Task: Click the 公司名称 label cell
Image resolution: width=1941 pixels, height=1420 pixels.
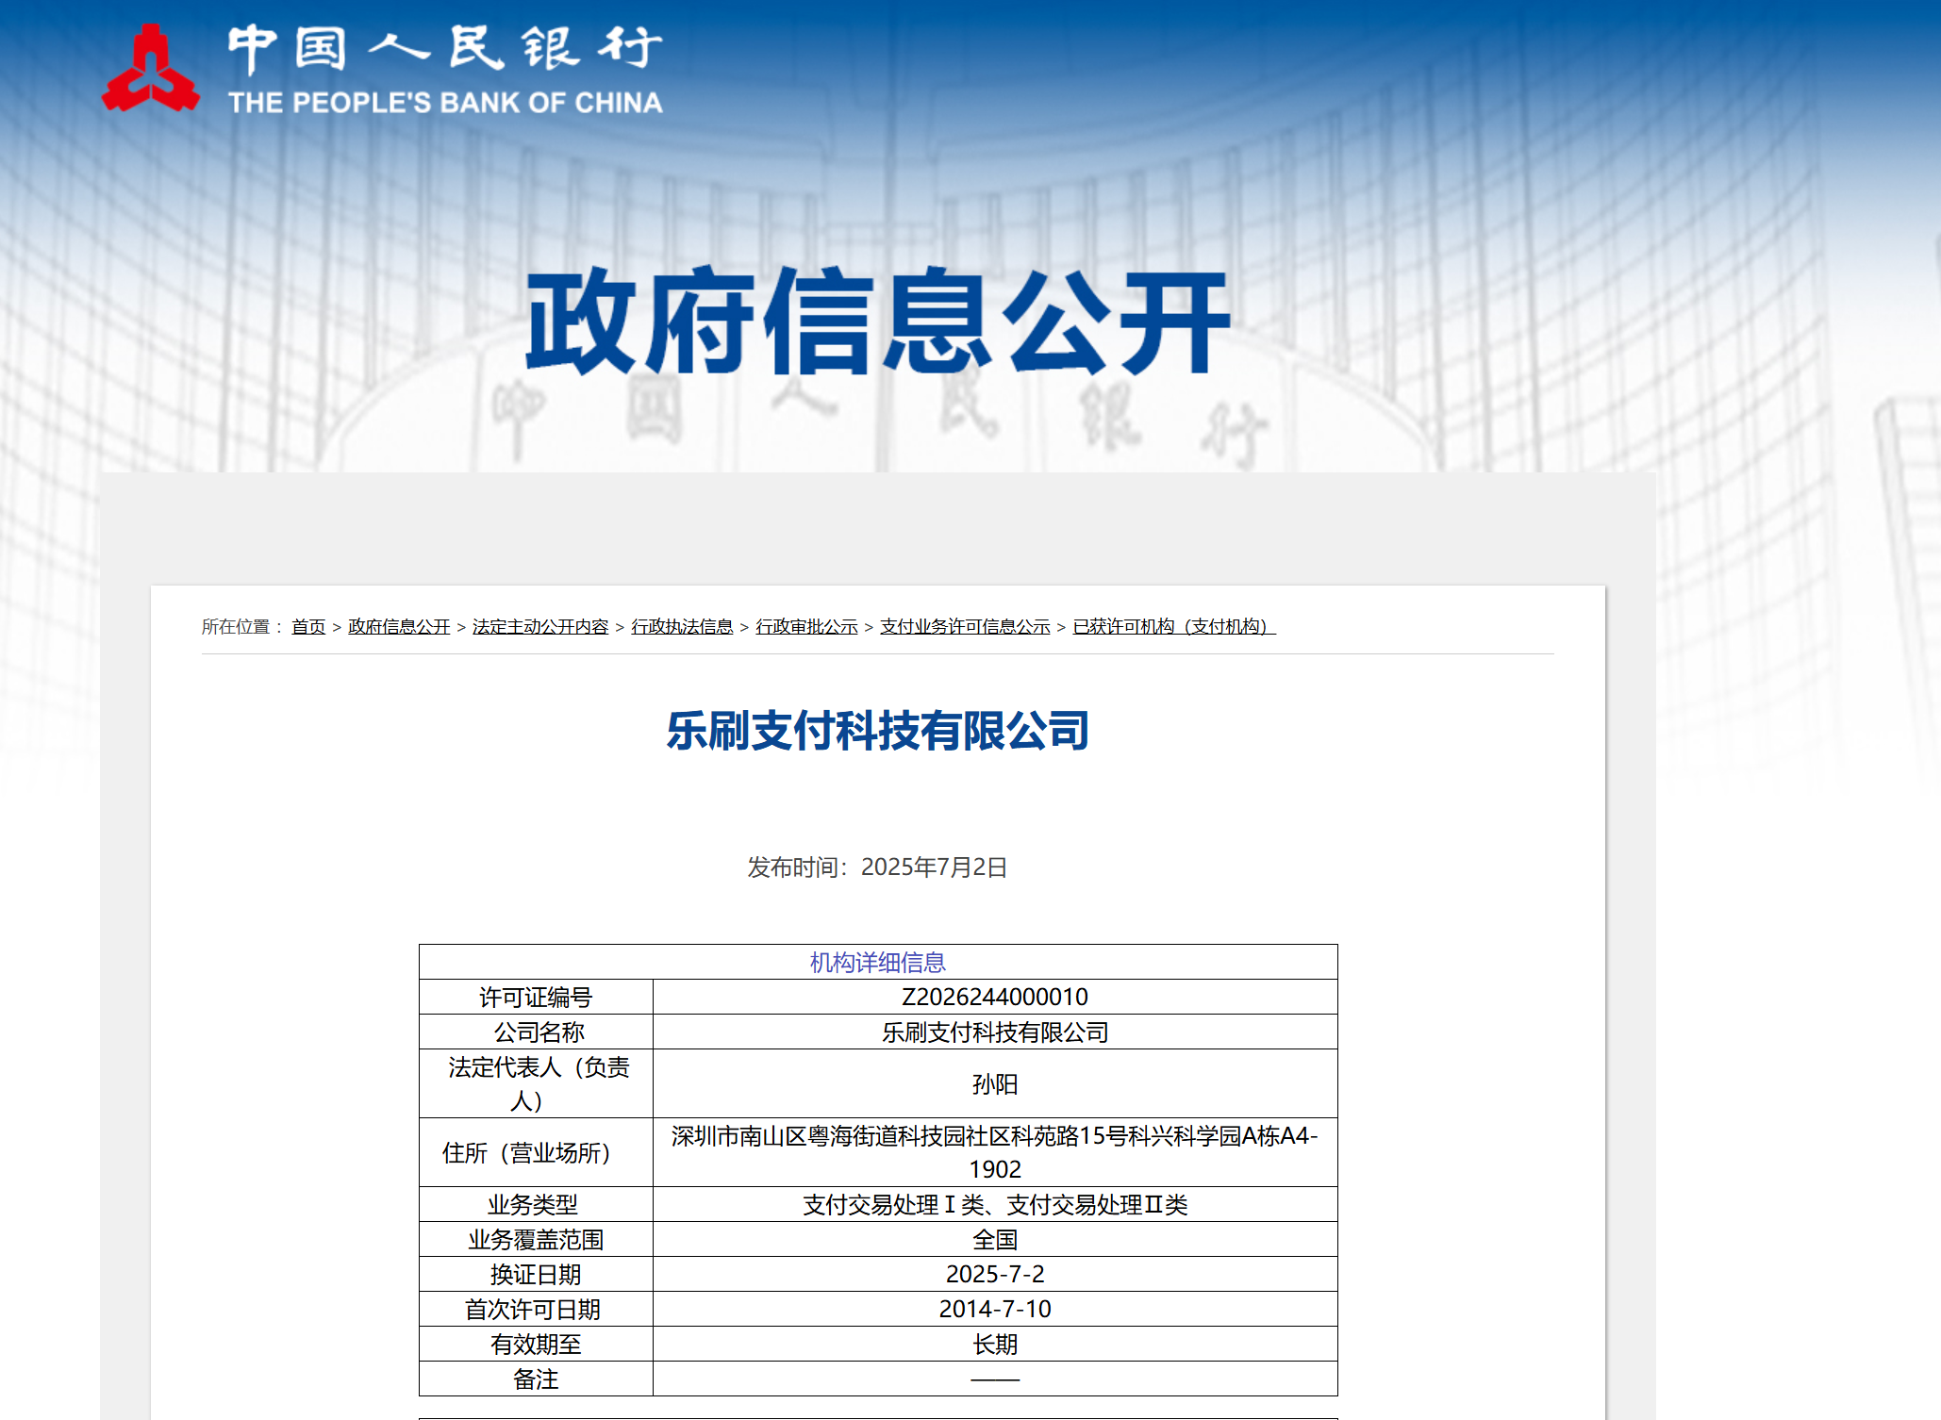Action: tap(536, 1032)
